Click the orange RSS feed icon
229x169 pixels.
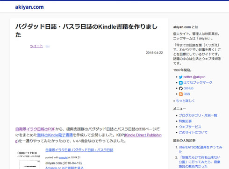(x=181, y=94)
